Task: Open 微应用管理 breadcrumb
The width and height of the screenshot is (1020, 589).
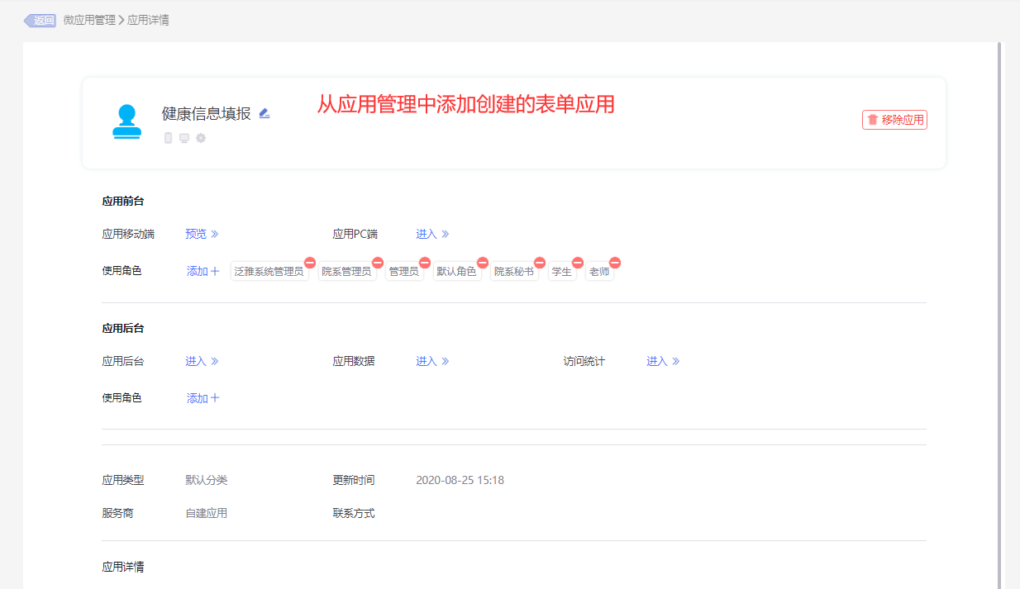Action: 89,20
